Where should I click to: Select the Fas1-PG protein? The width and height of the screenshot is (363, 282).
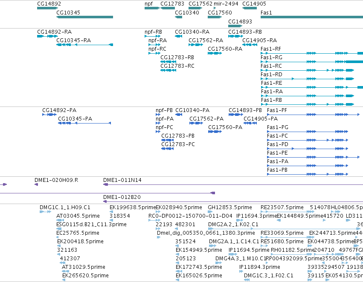(278, 127)
